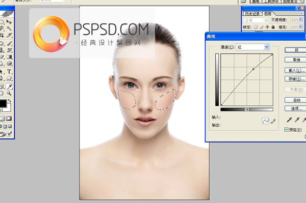Toggle lock all padlock icon
The image size is (306, 203).
[273, 27]
